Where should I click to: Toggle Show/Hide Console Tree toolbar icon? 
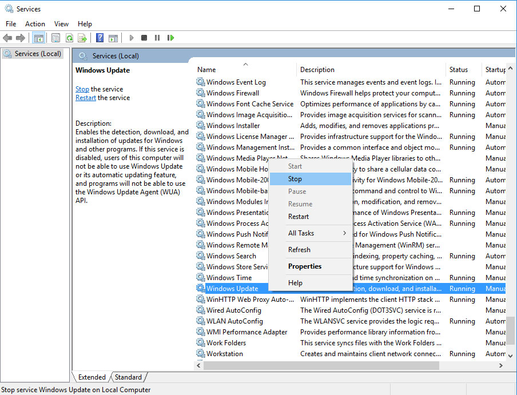click(38, 38)
